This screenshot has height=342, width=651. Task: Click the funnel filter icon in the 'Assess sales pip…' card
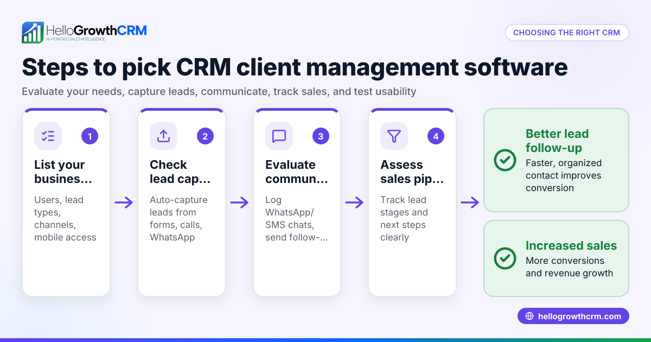(x=394, y=136)
